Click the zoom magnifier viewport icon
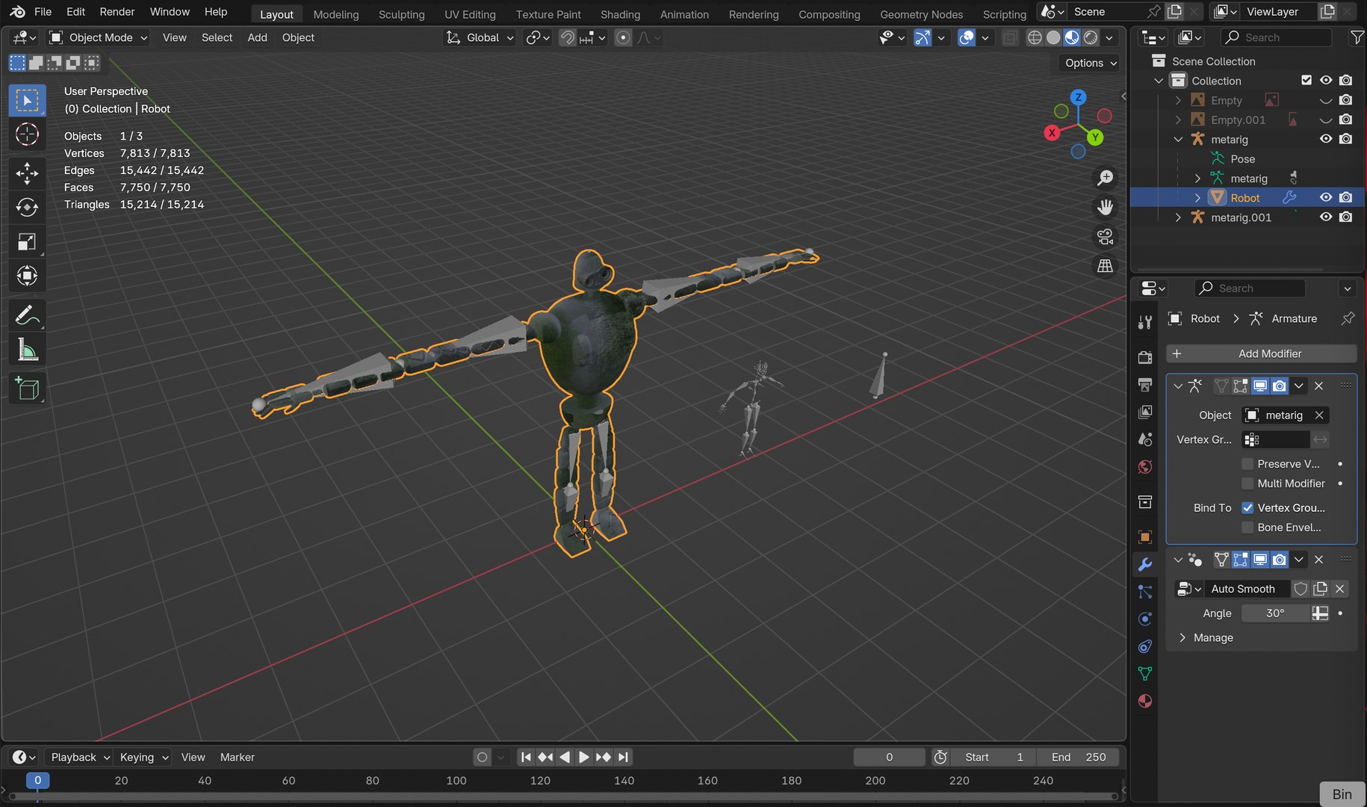 (x=1105, y=178)
